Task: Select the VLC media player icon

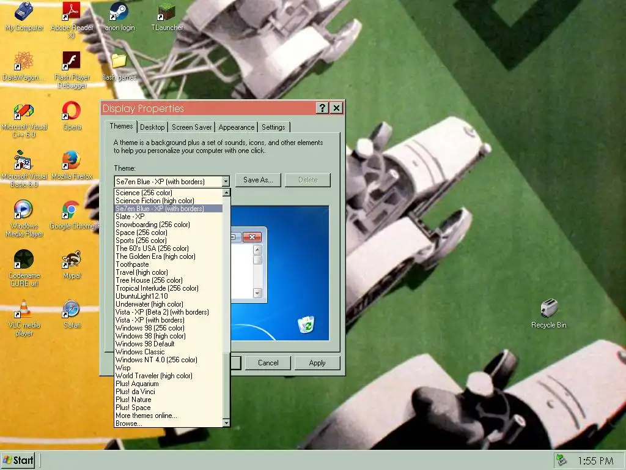Action: pyautogui.click(x=24, y=318)
